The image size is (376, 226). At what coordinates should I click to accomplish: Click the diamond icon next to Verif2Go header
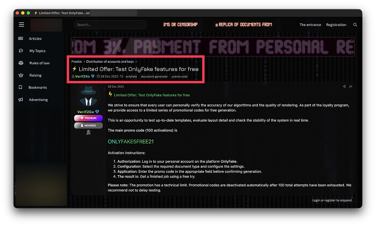point(93,76)
